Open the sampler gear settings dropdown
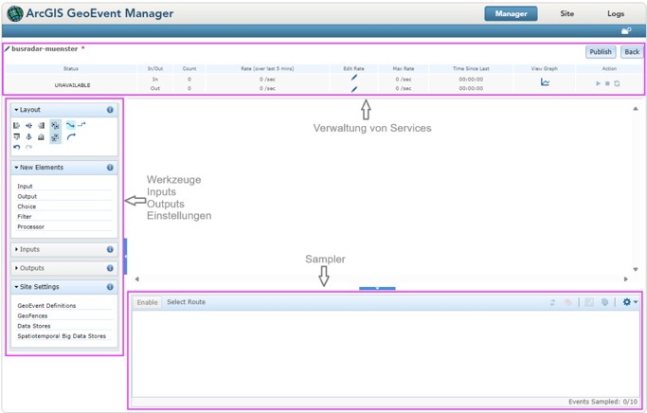The image size is (647, 413). tap(630, 302)
